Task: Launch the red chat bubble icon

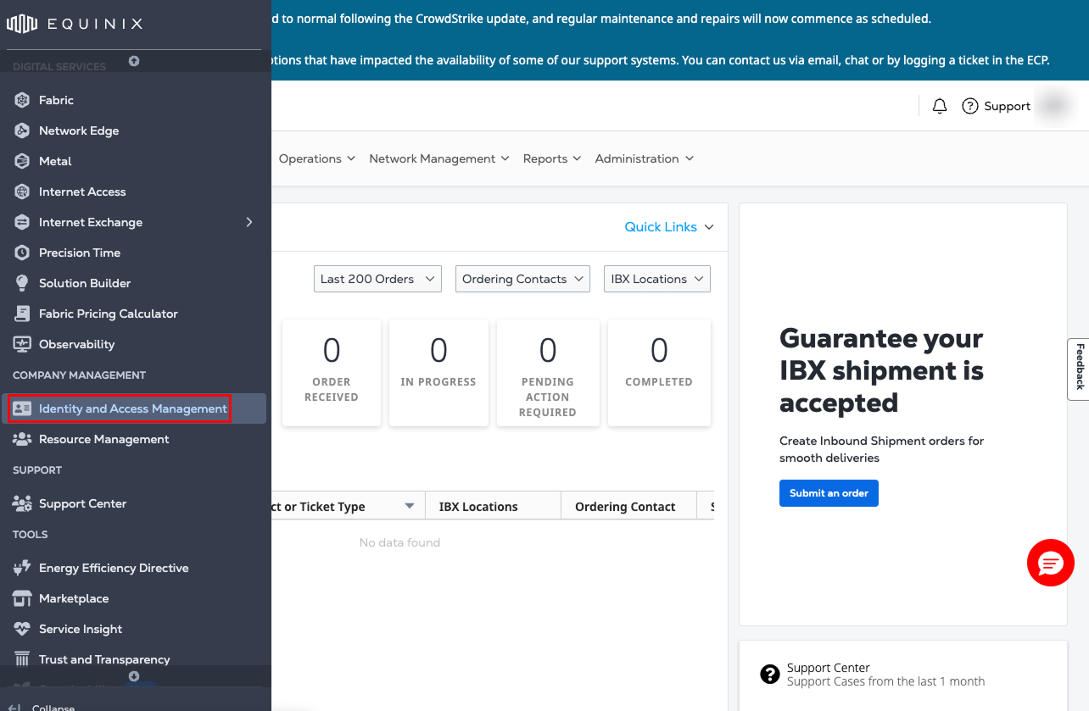Action: pos(1050,563)
